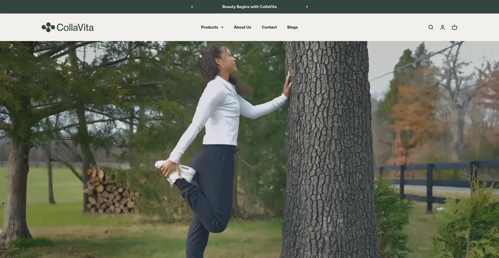Screen dimensions: 499x258
Task: Click the CollaVita wordmark text
Action: (75, 28)
